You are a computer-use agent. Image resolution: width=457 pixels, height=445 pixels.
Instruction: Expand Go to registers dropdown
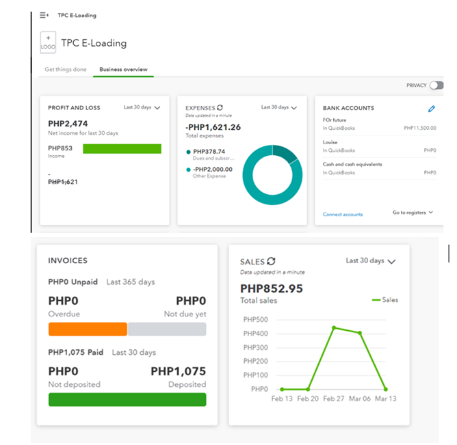click(x=413, y=213)
